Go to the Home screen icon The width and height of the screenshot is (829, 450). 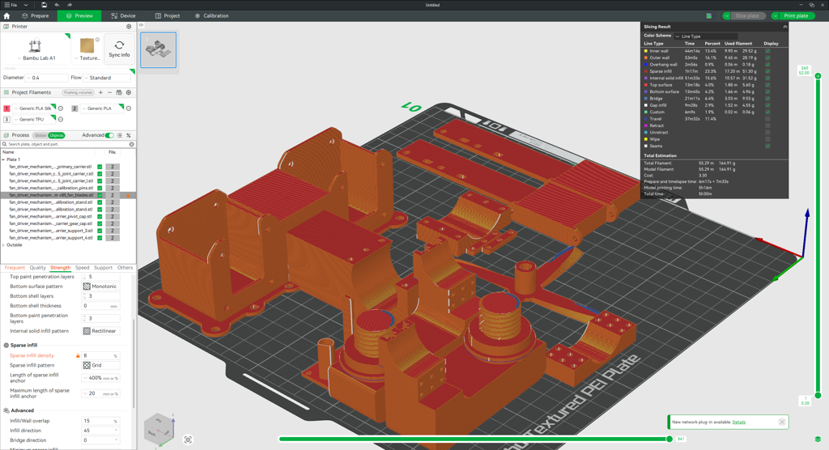coord(6,16)
